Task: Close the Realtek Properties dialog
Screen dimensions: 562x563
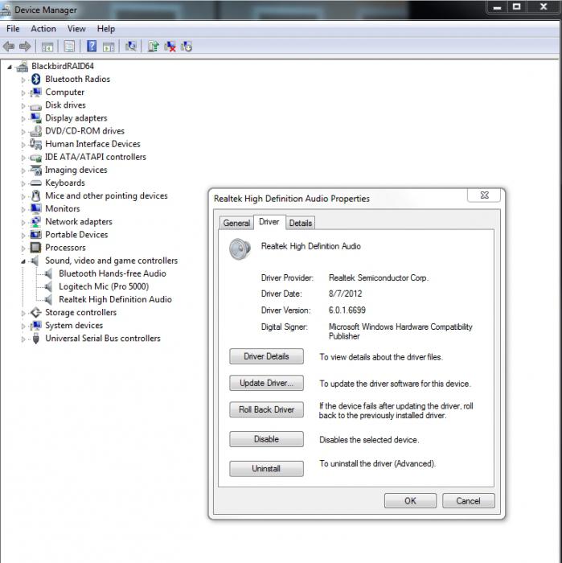Action: 484,195
